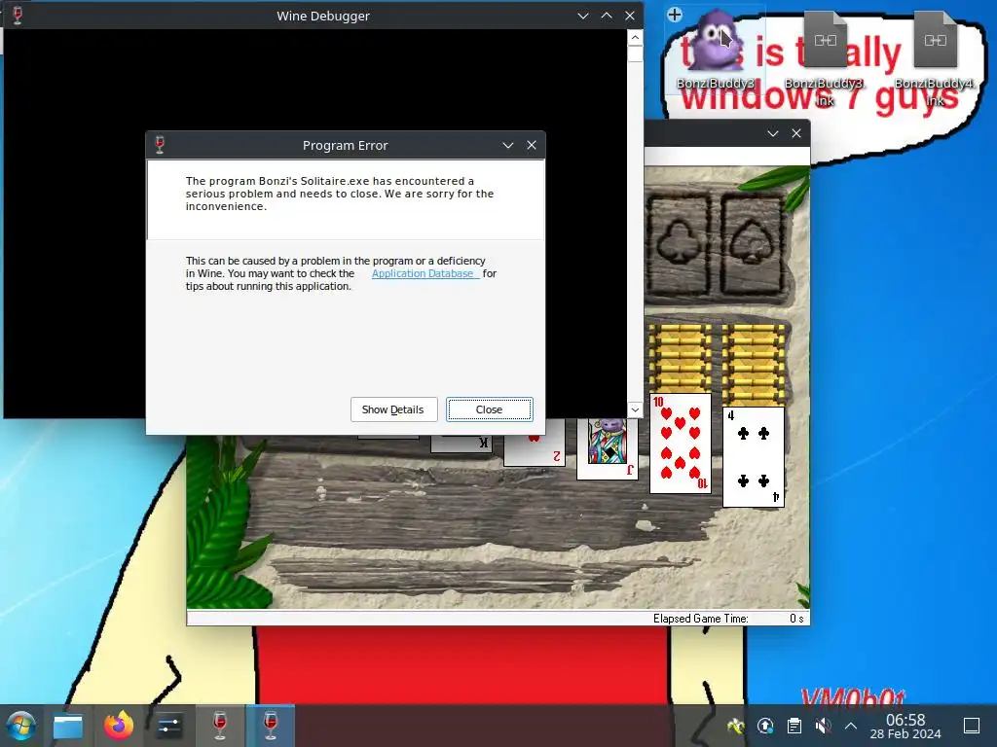Open the updates tray icon

(765, 726)
